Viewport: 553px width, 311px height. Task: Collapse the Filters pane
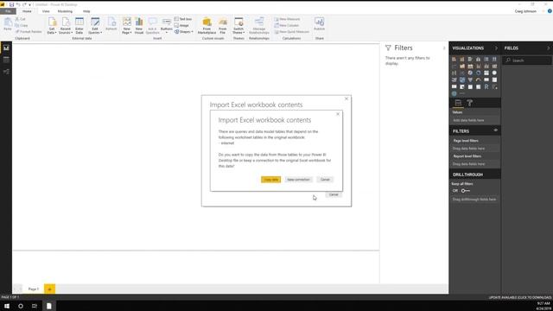tap(444, 48)
